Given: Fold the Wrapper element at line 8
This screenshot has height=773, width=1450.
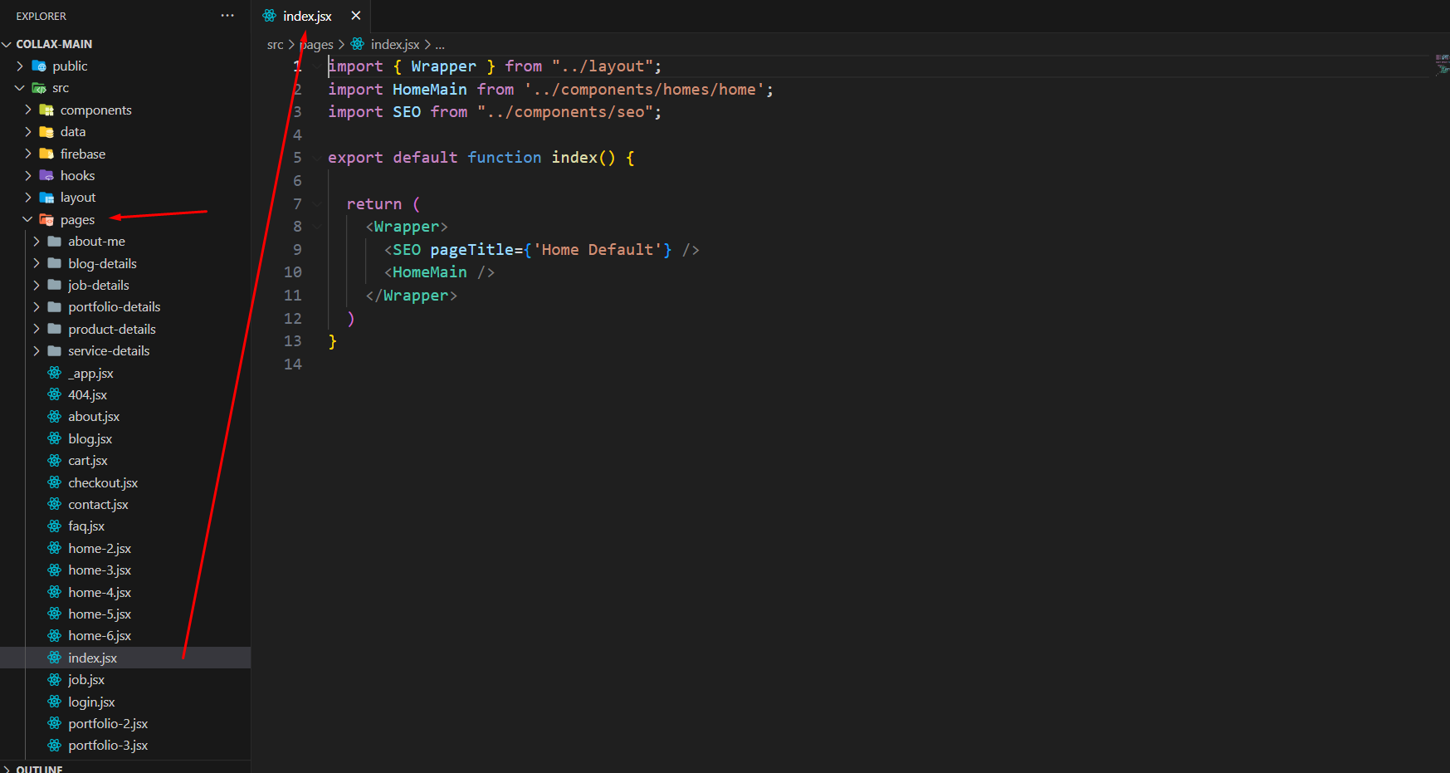Looking at the screenshot, I should 316,227.
